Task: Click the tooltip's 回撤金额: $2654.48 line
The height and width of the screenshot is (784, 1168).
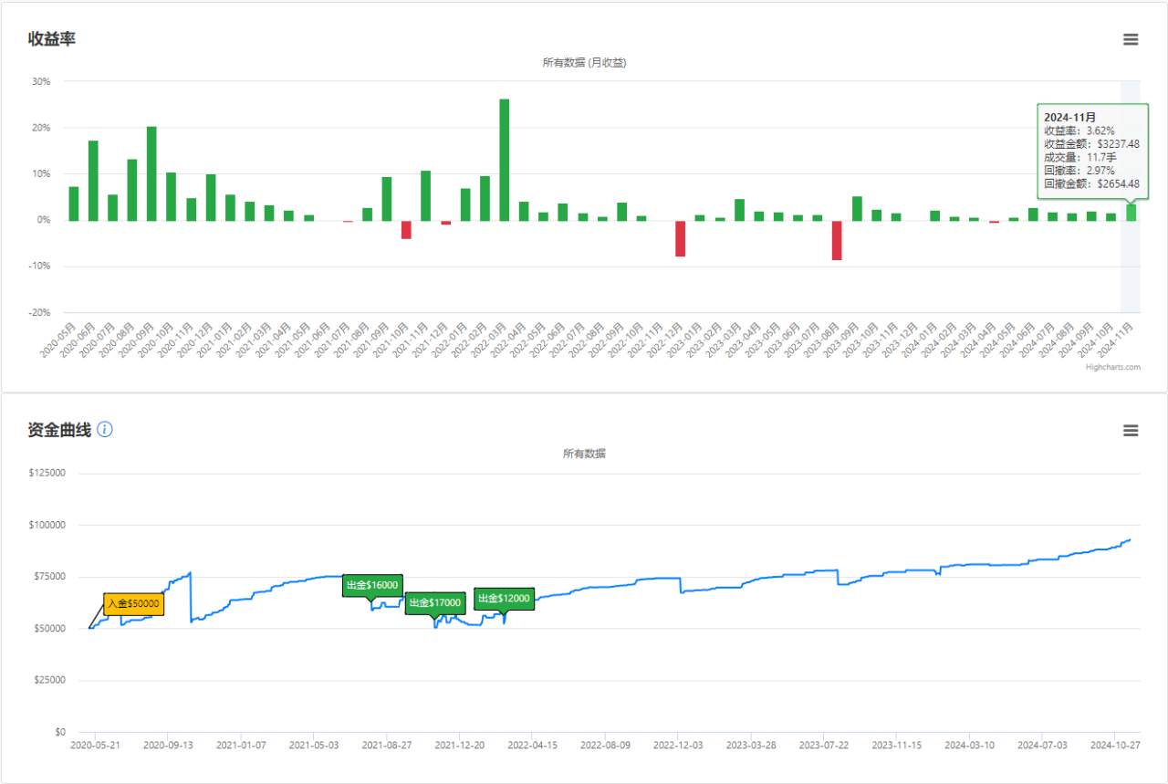Action: 1091,184
